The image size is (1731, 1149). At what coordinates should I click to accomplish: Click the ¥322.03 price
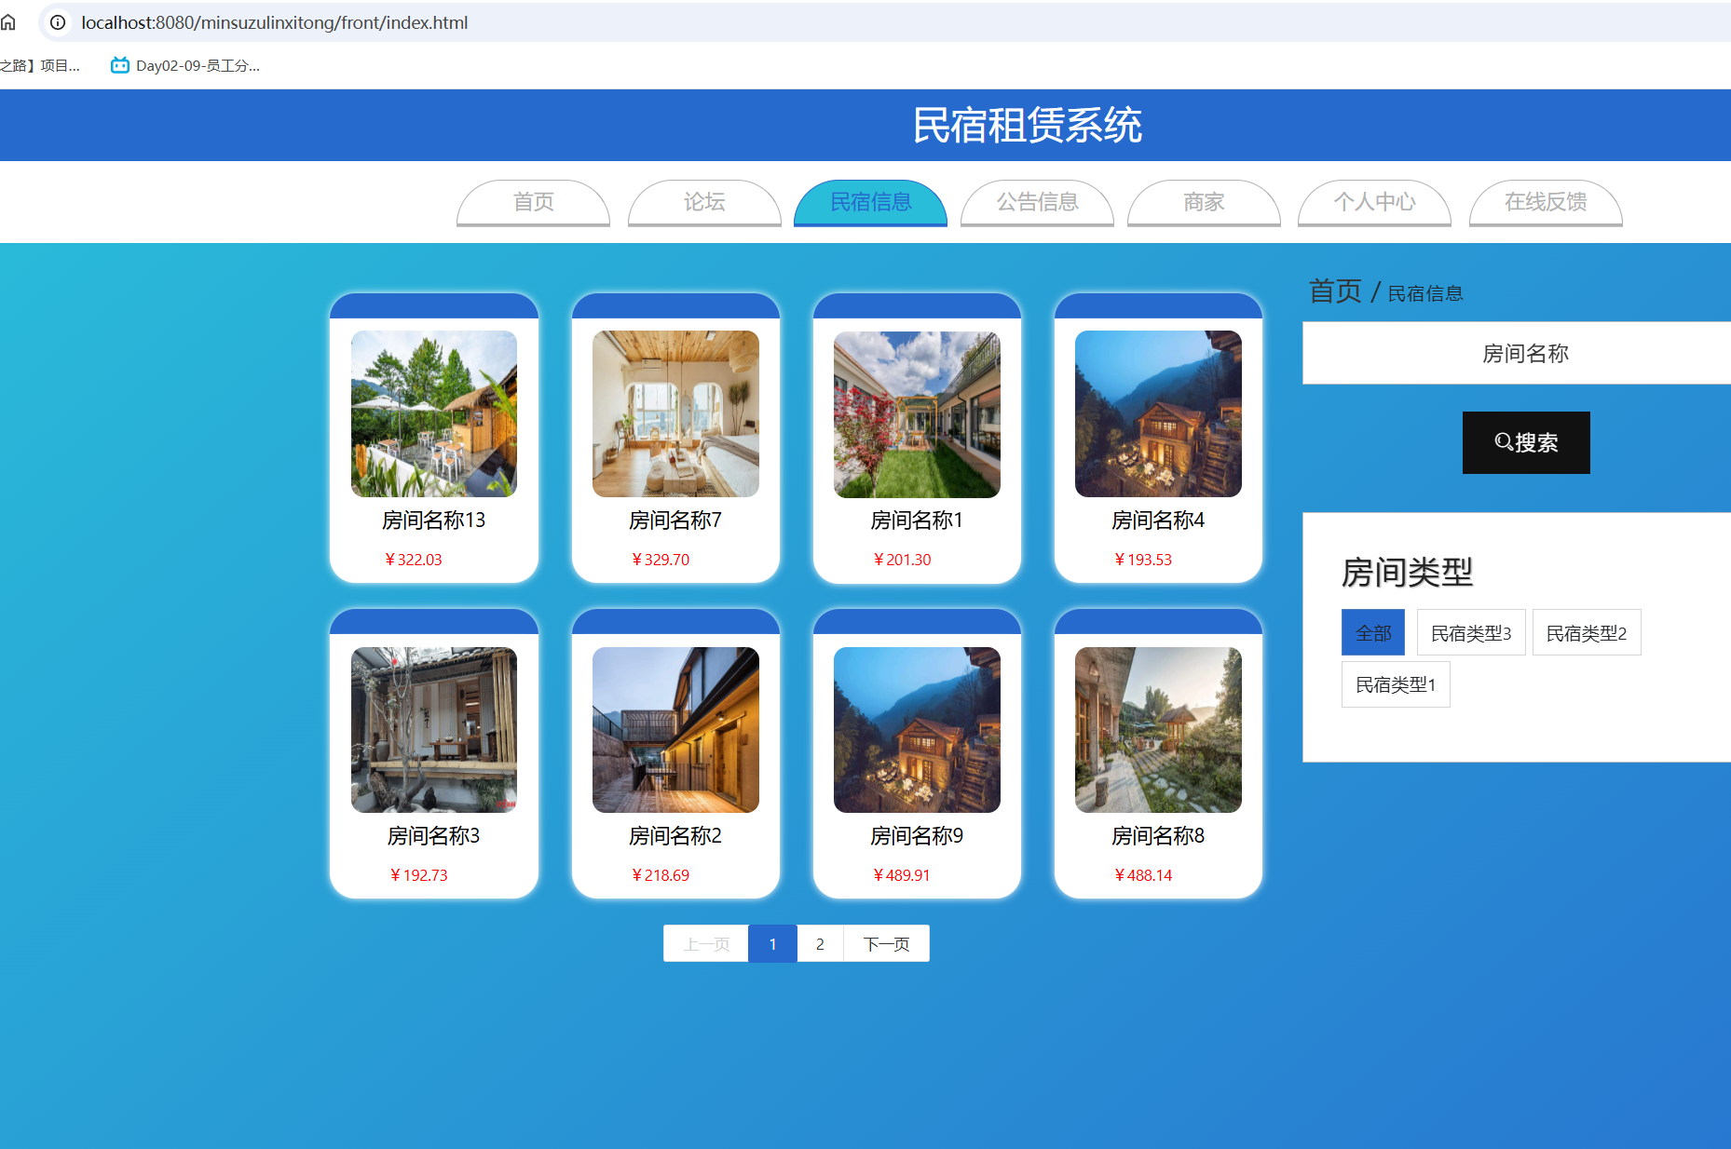tap(414, 560)
